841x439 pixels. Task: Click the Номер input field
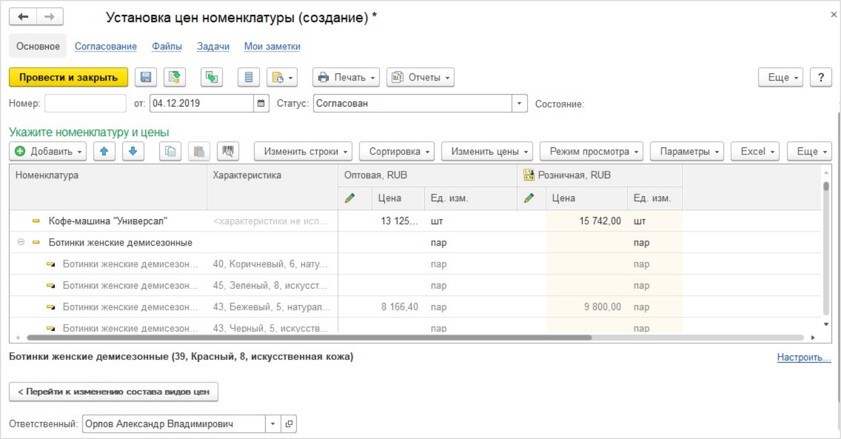click(85, 104)
